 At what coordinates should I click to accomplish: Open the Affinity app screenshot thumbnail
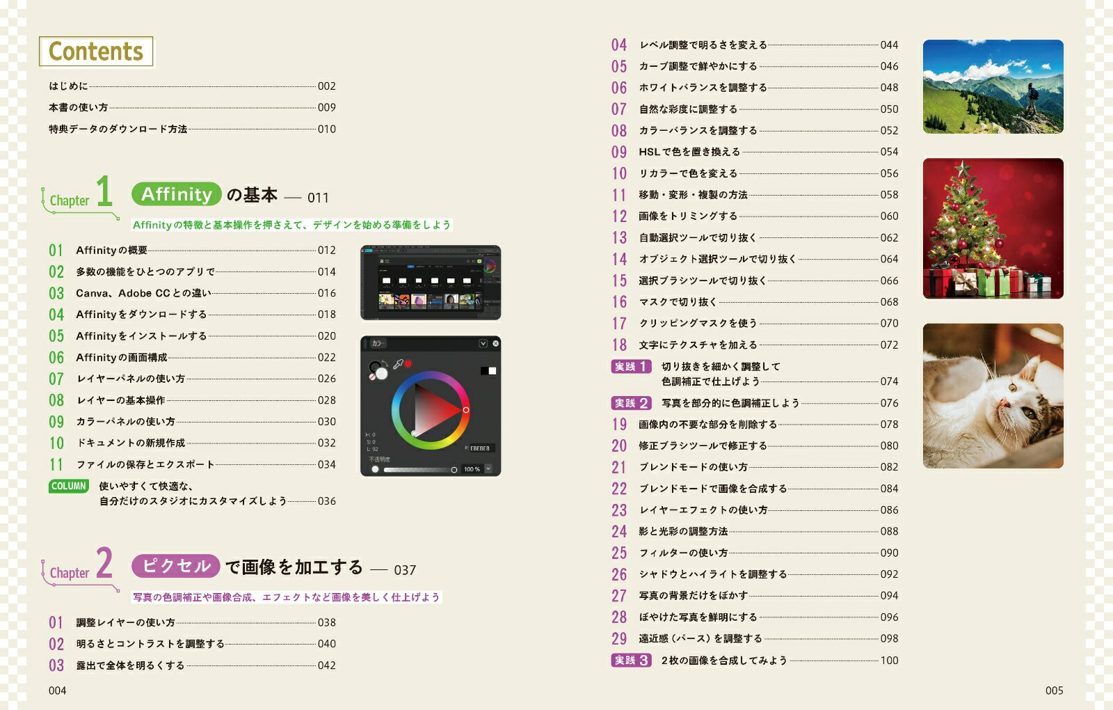click(431, 283)
